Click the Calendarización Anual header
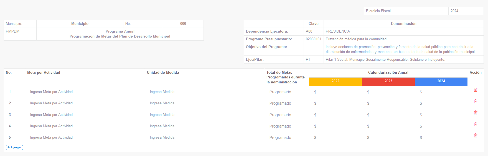 click(x=388, y=73)
